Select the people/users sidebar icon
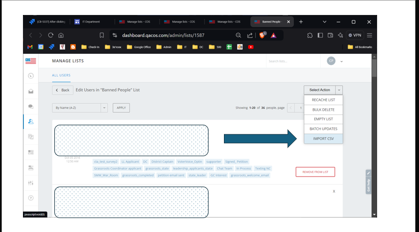The width and height of the screenshot is (419, 232). coord(31,121)
